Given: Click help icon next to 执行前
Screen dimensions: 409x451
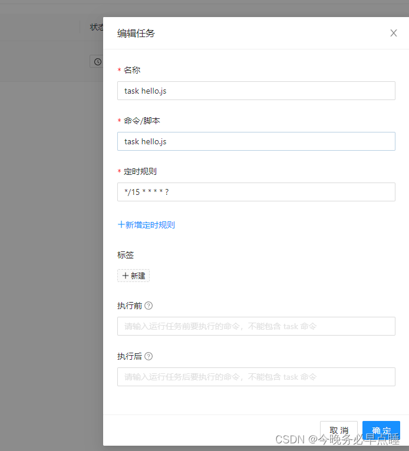Looking at the screenshot, I should coord(149,306).
